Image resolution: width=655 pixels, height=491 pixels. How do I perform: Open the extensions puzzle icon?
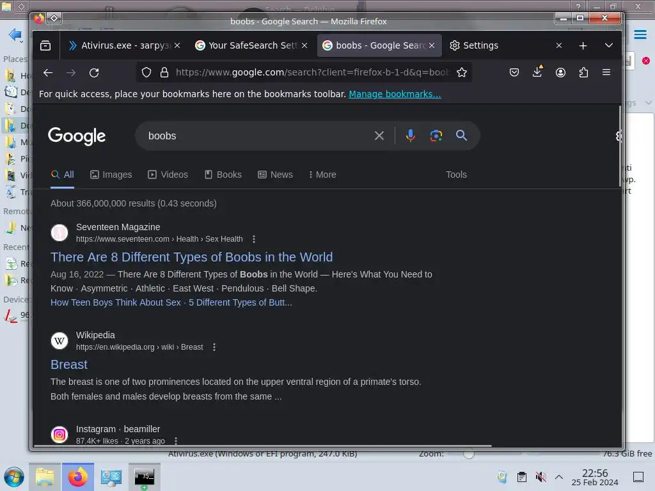(x=583, y=73)
